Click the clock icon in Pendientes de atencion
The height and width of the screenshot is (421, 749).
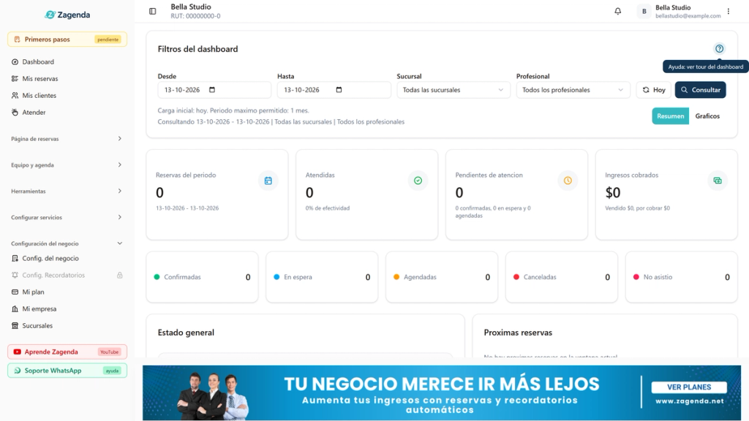tap(568, 181)
